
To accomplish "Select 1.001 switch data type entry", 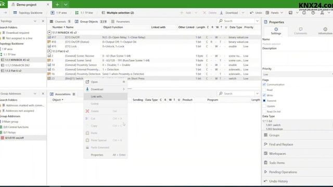I will tap(273, 125).
